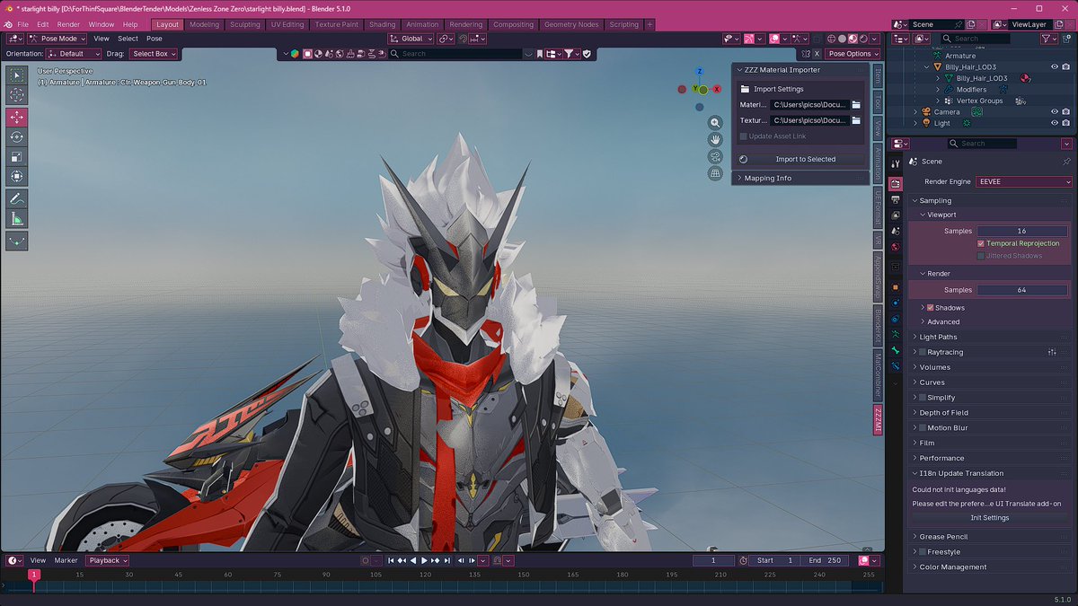Switch to rendered viewport shading
The height and width of the screenshot is (606, 1078).
tap(865, 40)
